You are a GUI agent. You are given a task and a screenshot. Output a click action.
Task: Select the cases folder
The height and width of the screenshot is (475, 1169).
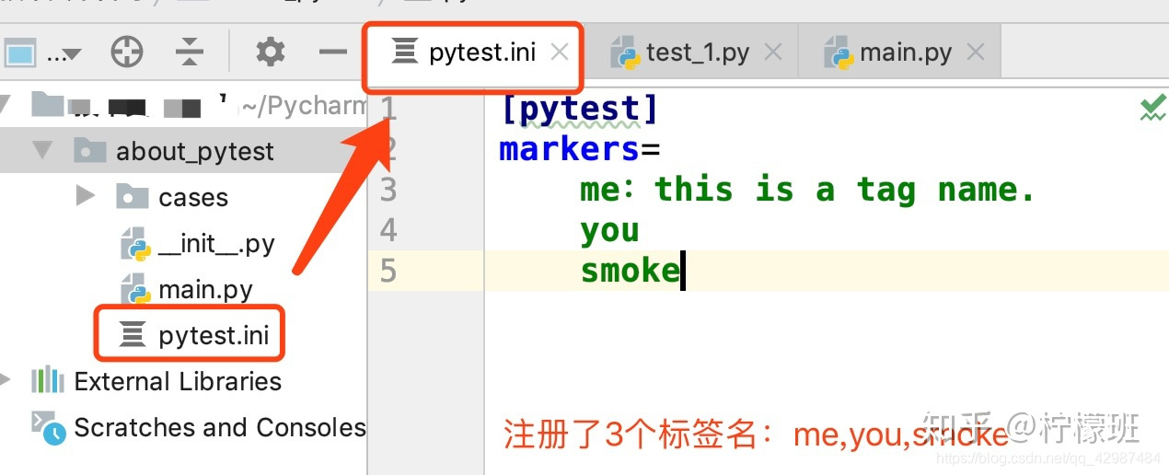click(193, 197)
